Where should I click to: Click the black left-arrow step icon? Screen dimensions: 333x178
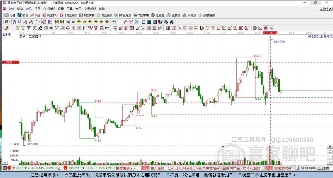click(68, 22)
